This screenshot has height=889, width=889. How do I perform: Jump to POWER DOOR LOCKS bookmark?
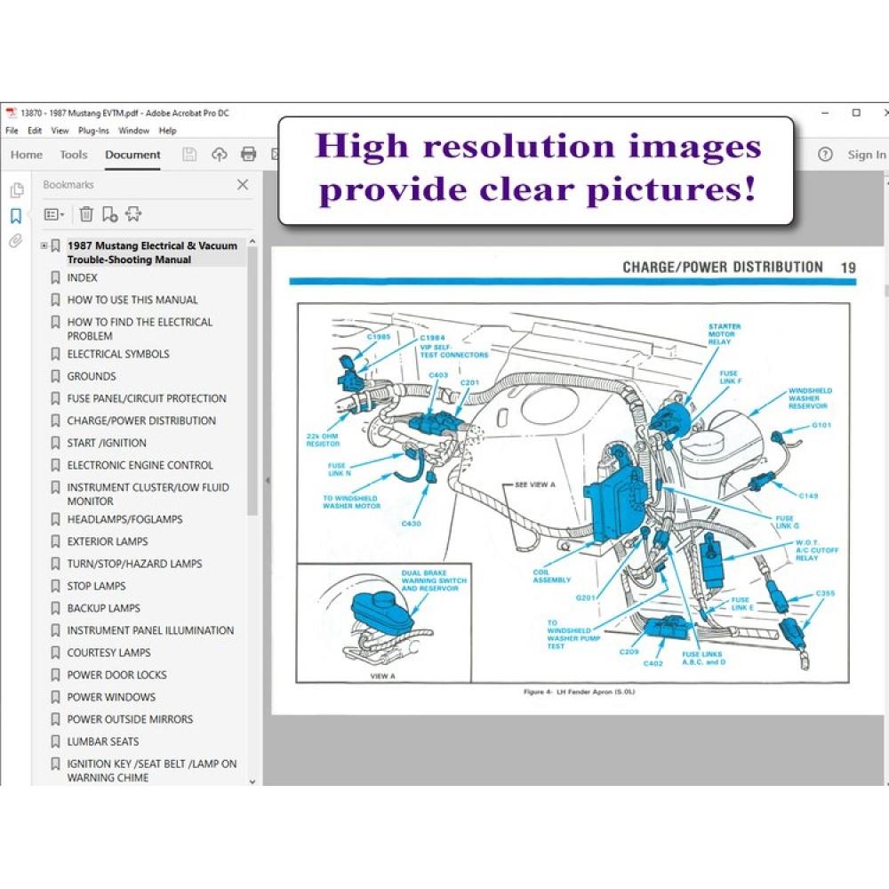pos(116,675)
